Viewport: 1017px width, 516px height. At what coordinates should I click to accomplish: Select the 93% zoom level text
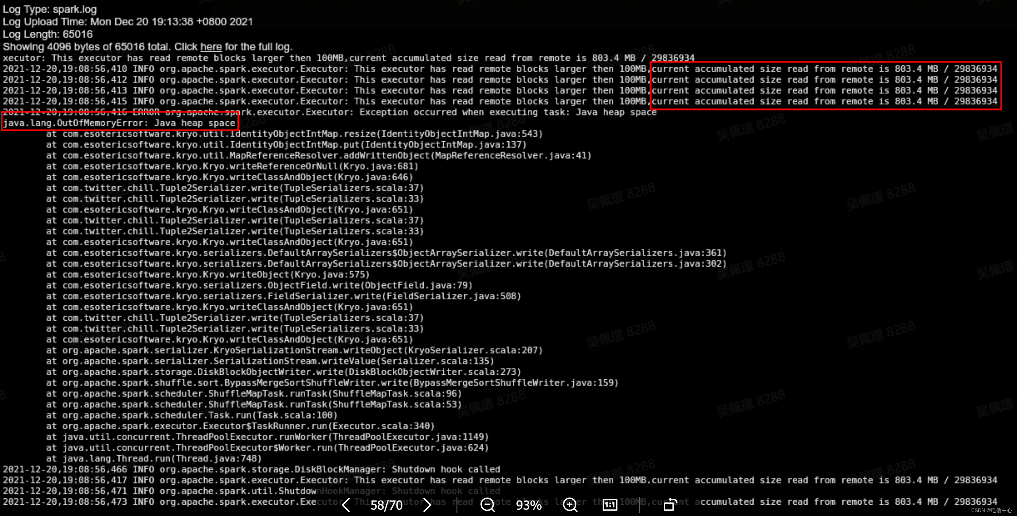click(x=529, y=505)
